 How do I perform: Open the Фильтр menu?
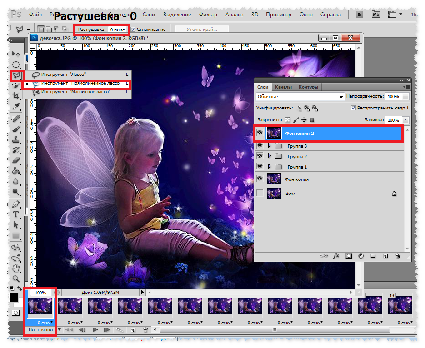208,15
